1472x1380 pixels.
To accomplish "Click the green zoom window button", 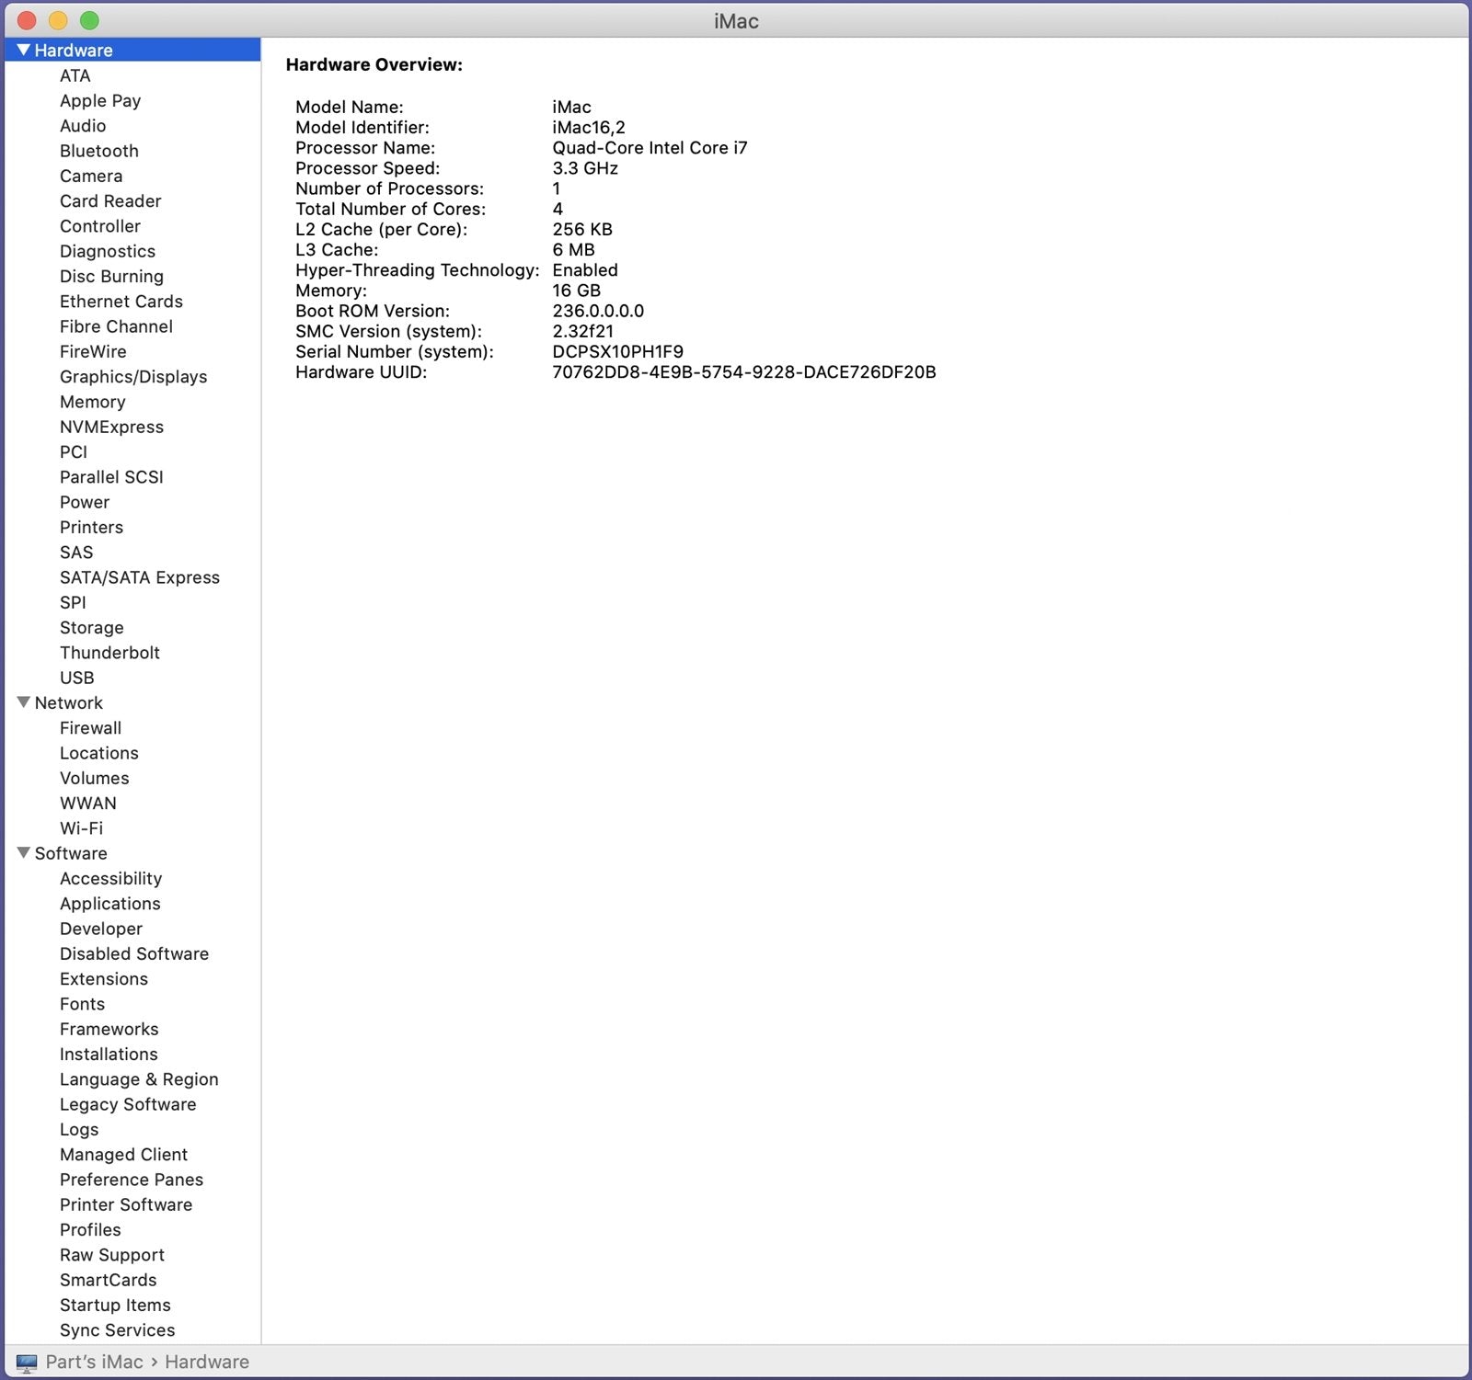I will pos(89,20).
